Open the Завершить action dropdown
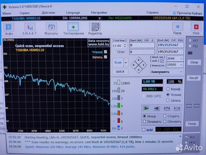The image size is (206, 155). click(x=181, y=72)
